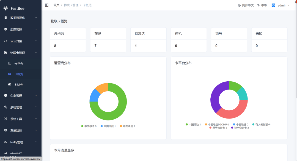297x161 pixels.
Task: Toggle 有人云物联卡 1 legend item
Action: click(x=262, y=125)
